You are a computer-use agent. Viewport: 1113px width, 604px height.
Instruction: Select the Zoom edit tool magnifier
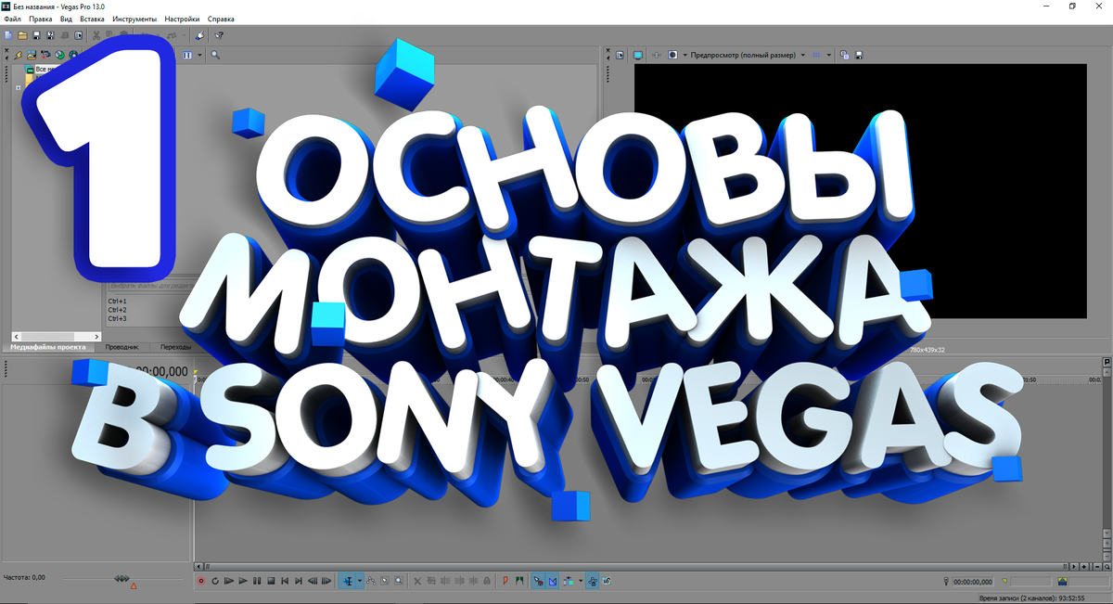(x=399, y=581)
